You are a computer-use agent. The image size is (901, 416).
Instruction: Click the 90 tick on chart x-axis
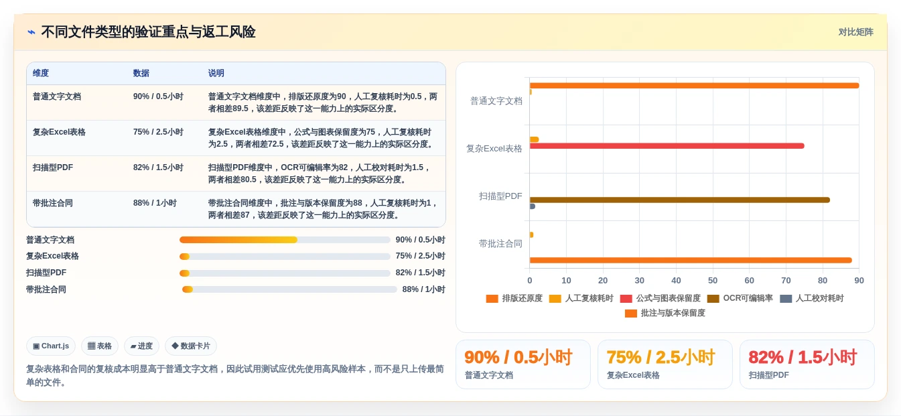pyautogui.click(x=859, y=281)
